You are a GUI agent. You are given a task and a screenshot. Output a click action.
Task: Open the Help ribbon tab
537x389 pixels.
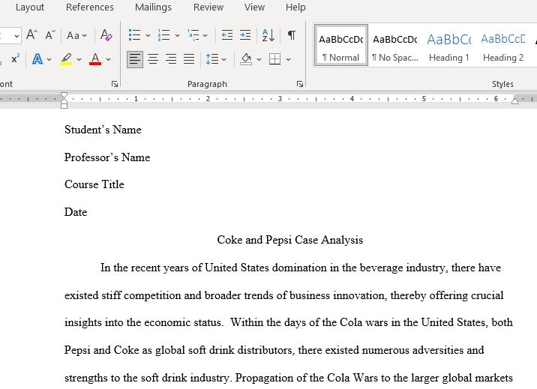(295, 7)
